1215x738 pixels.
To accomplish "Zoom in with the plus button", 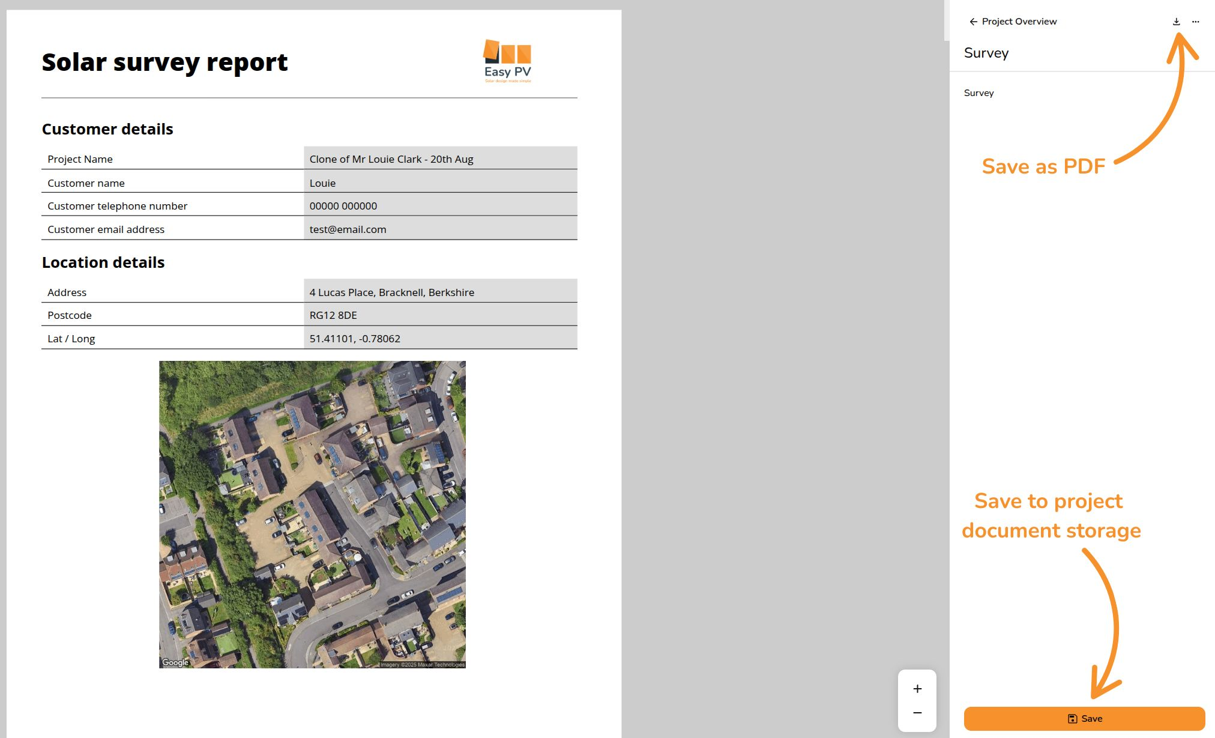I will coord(917,689).
